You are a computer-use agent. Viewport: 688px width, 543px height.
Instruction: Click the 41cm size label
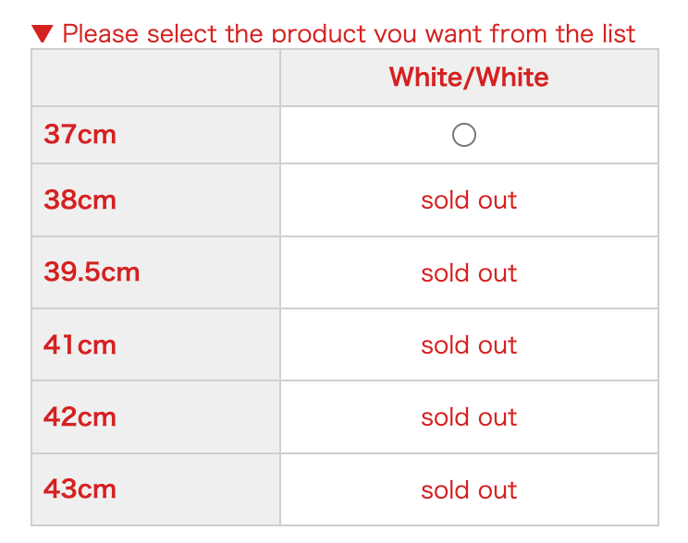point(80,344)
